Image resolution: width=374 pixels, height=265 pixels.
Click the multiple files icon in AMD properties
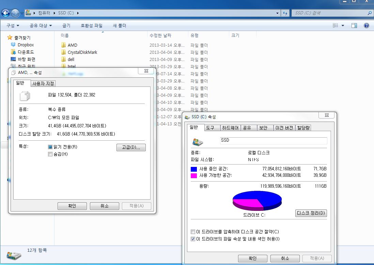coord(25,96)
